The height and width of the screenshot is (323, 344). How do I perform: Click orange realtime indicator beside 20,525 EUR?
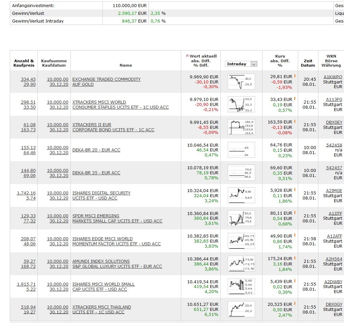294,303
